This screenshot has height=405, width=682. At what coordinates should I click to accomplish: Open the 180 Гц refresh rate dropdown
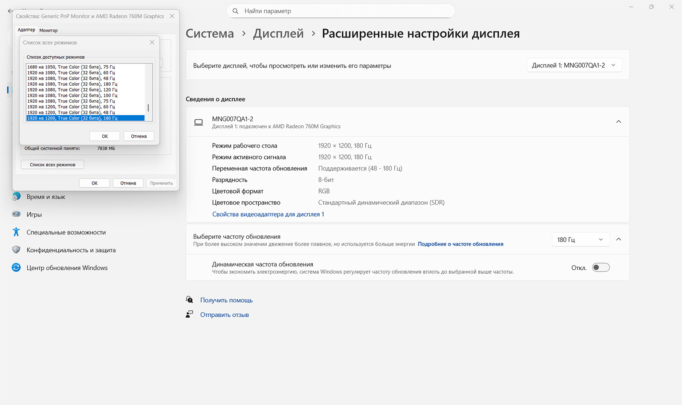pyautogui.click(x=580, y=240)
